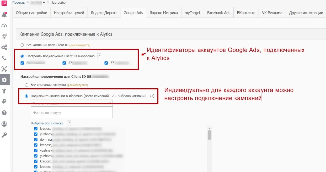The width and height of the screenshot is (326, 172).
Task: Click help icon next to Выбрать все в списке
Action: [69, 123]
